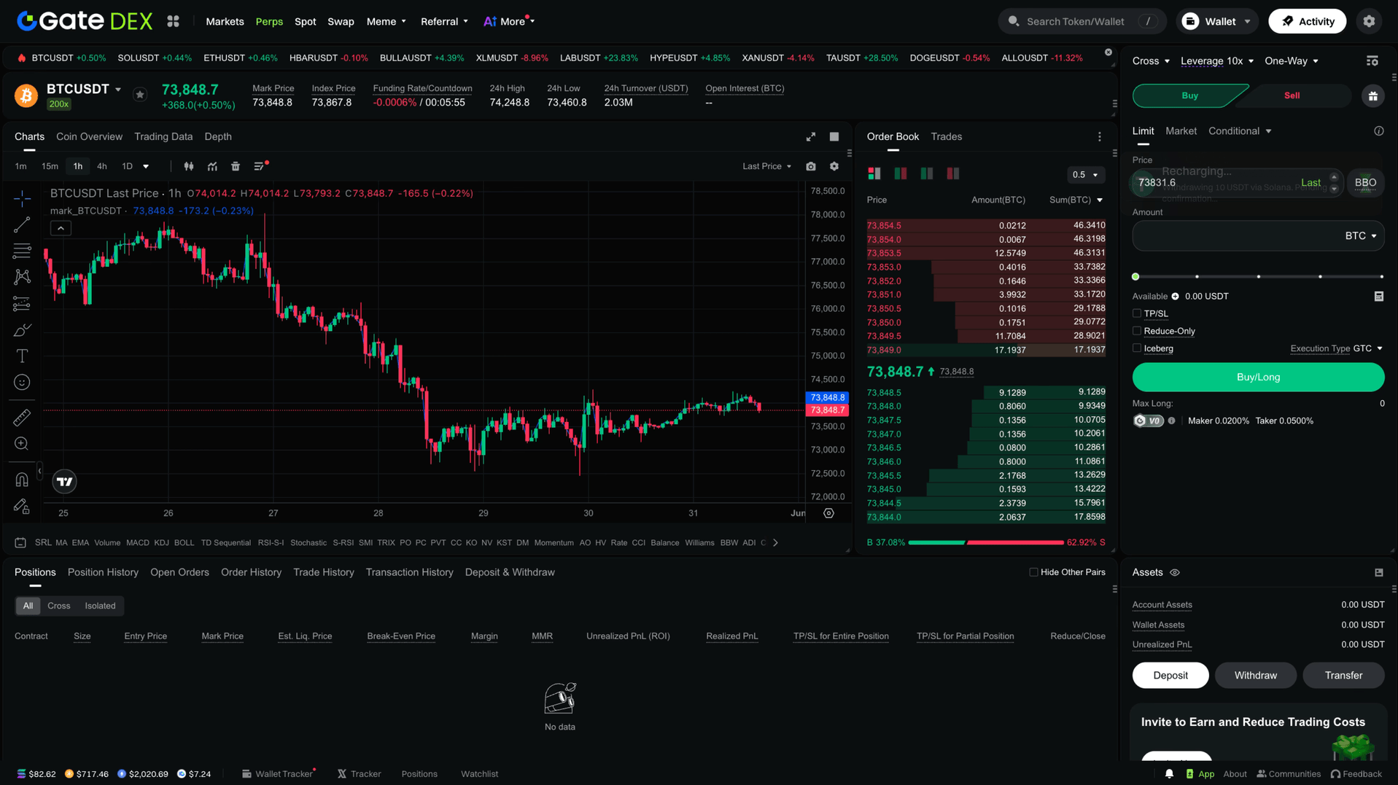Open the Open Orders tab

tap(179, 573)
